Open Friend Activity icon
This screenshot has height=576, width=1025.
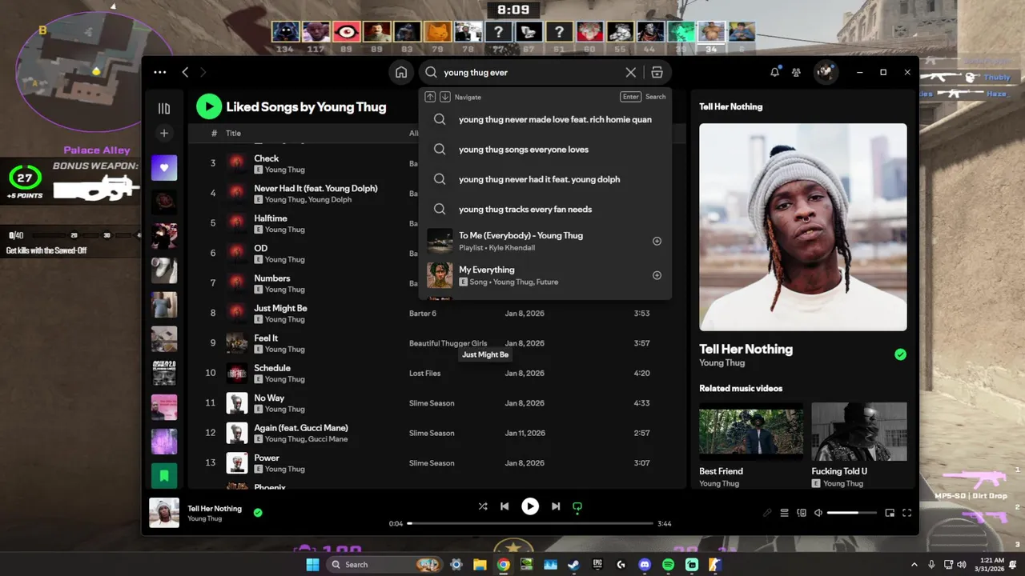tap(796, 72)
